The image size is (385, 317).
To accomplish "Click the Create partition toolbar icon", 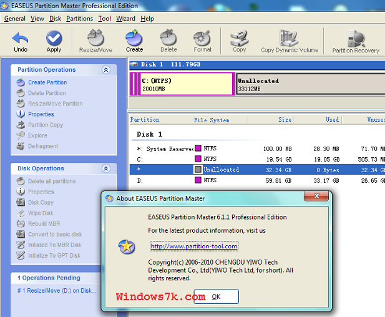I will coord(134,38).
